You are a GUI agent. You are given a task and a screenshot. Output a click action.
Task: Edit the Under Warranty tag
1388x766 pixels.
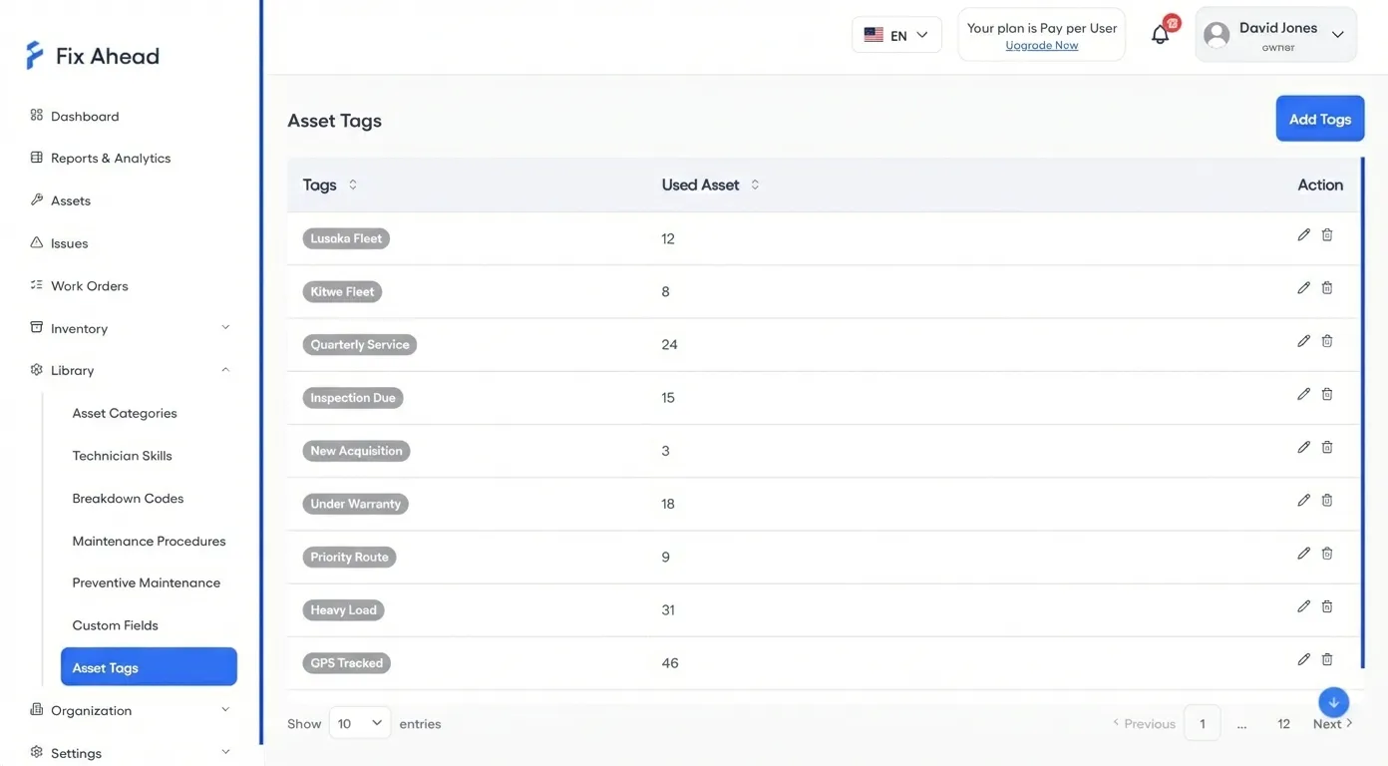coord(1303,501)
